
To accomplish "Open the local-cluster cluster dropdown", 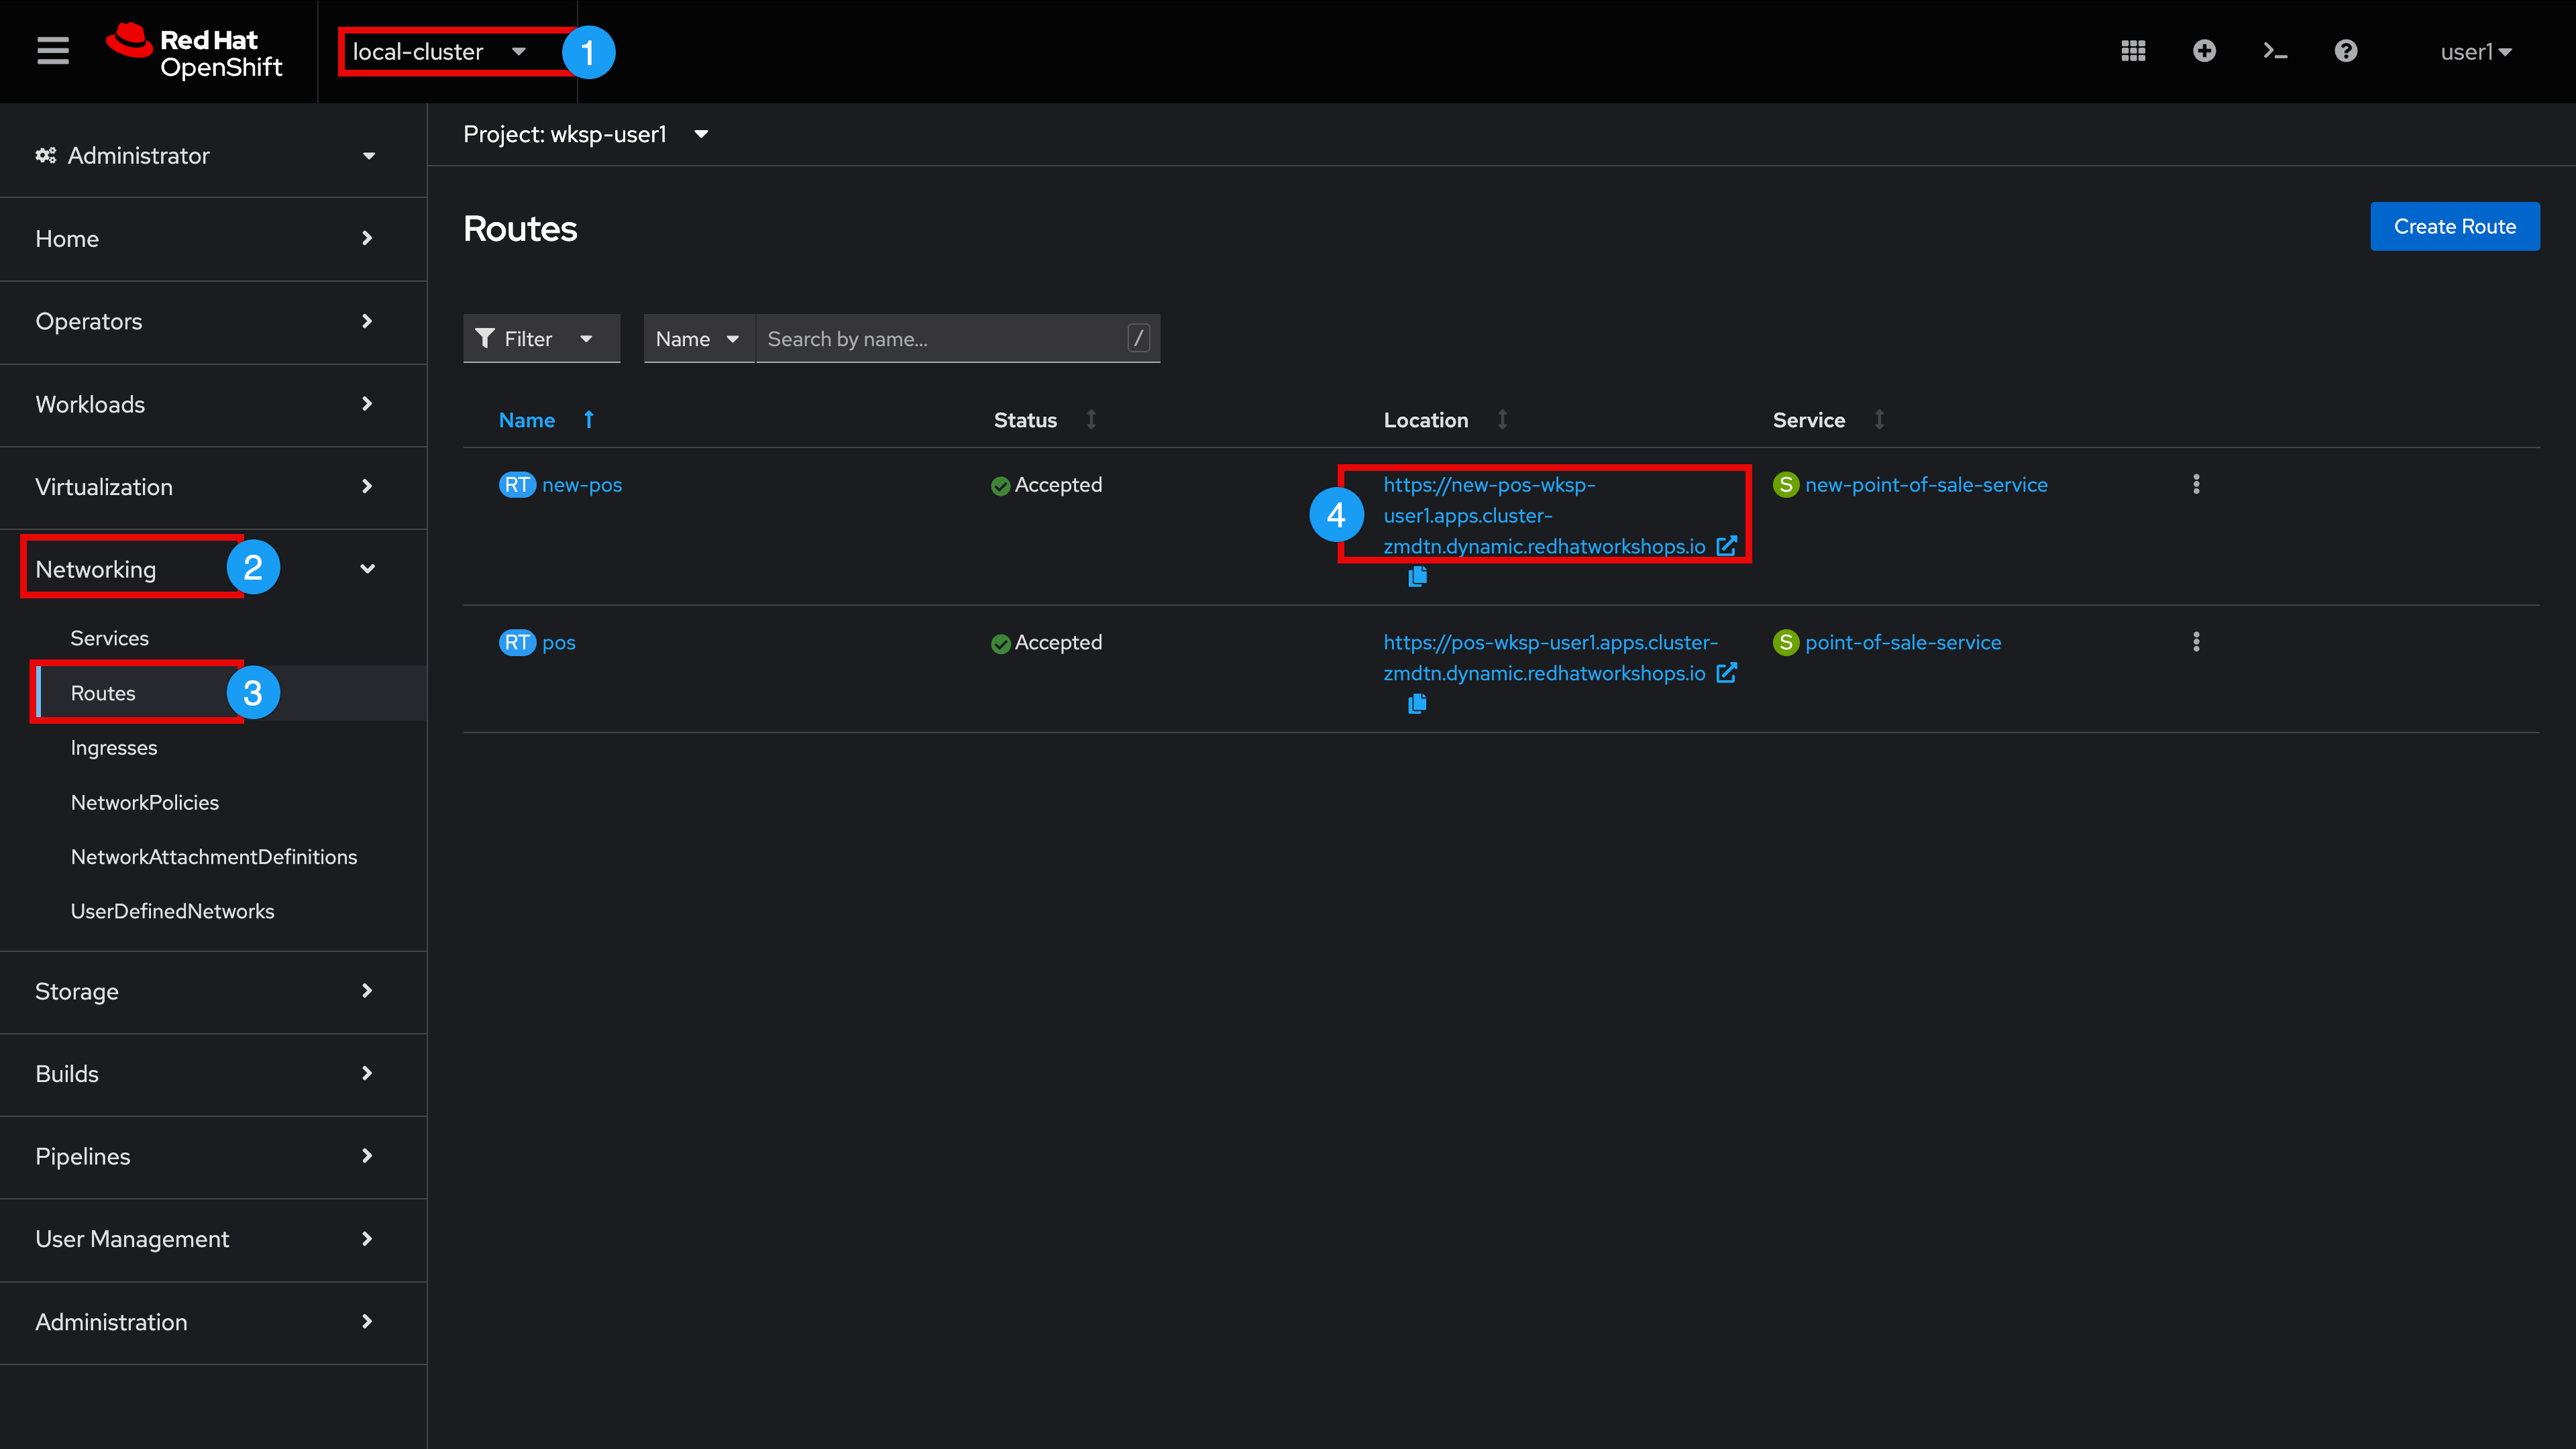I will point(440,52).
